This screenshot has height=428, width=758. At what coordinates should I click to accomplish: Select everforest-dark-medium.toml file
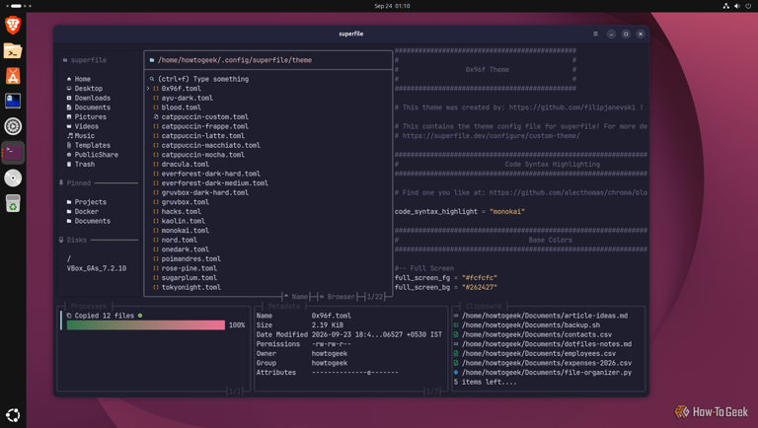[214, 183]
